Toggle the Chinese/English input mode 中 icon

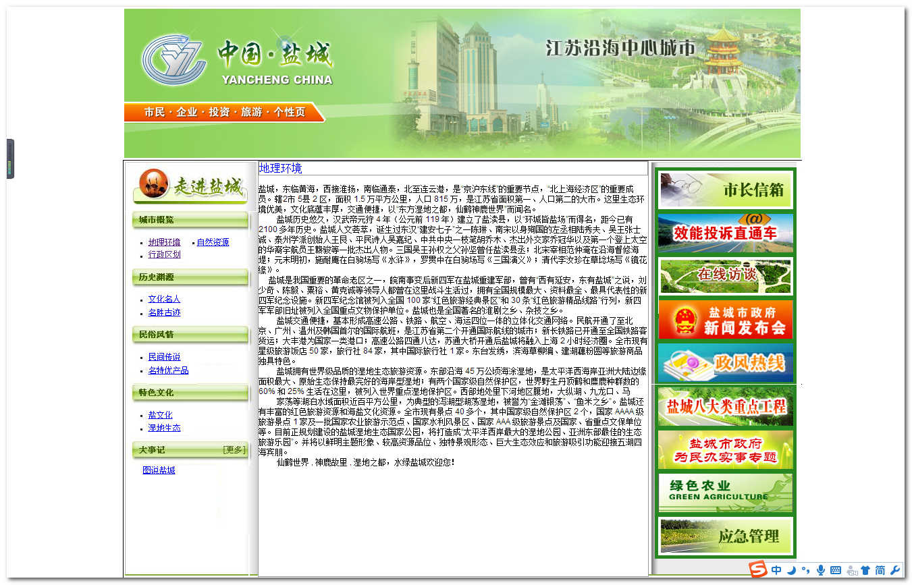(776, 570)
